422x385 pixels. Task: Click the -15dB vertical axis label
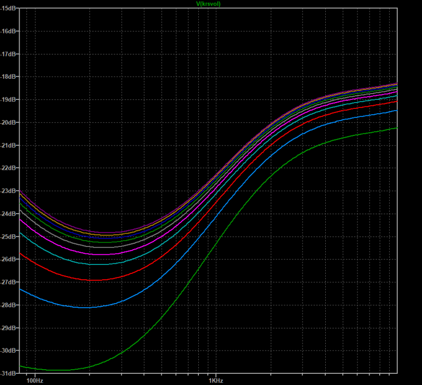[x=11, y=8]
